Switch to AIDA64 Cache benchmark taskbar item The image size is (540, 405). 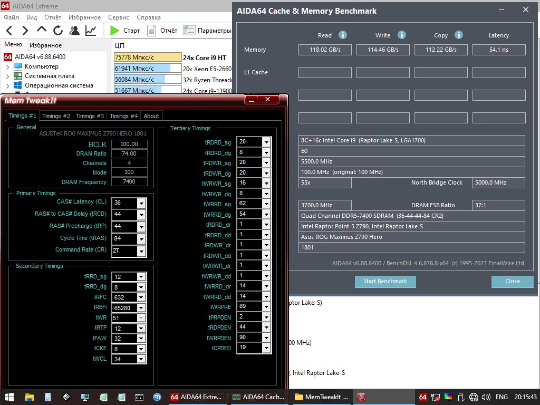click(258, 397)
